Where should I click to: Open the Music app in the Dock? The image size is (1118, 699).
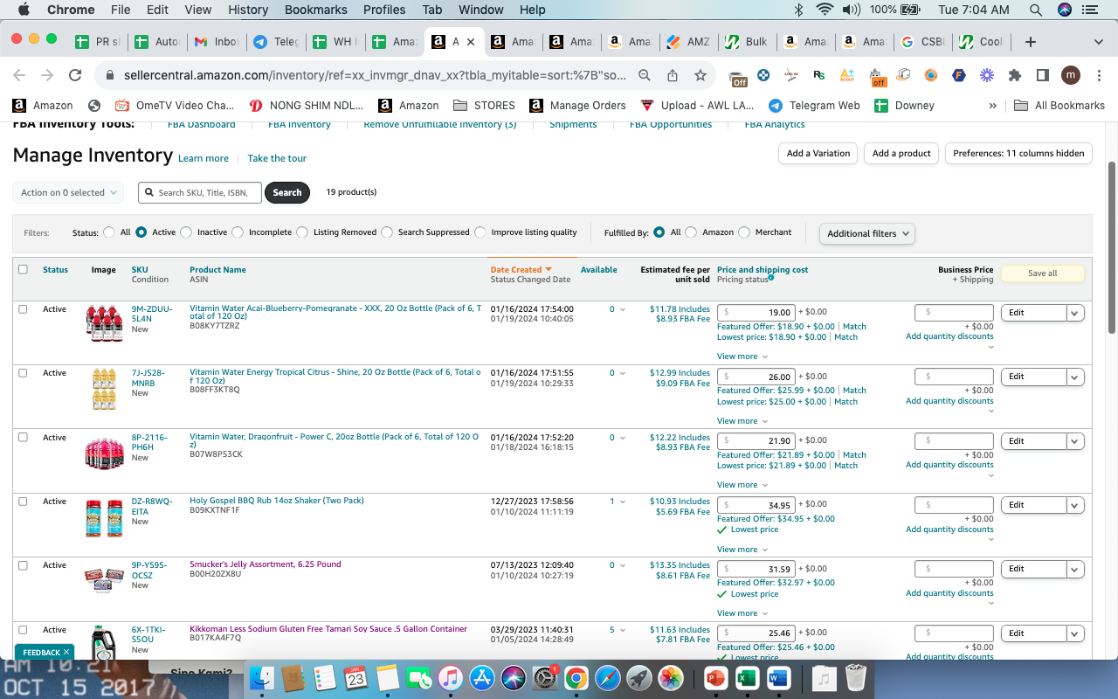450,678
